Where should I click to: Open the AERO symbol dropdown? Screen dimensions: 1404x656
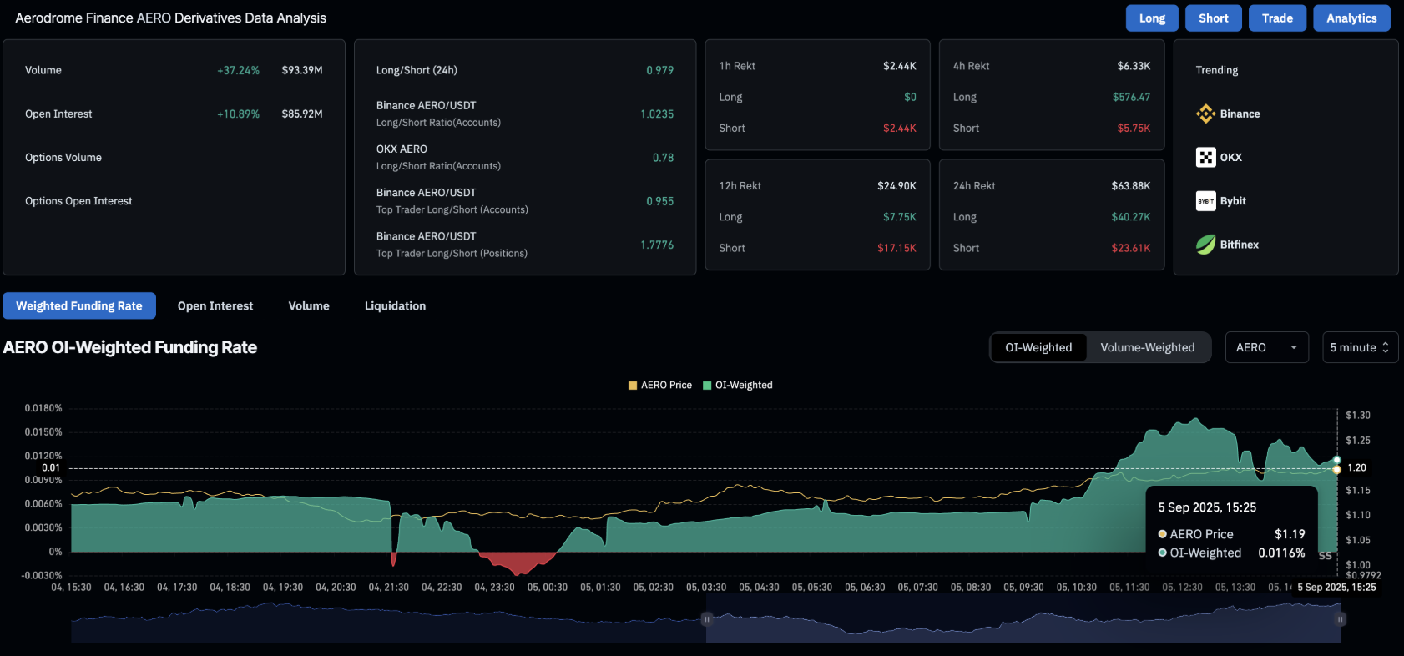pos(1265,347)
